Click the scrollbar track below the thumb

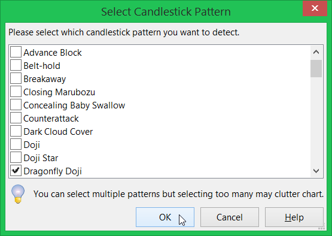tap(316, 121)
